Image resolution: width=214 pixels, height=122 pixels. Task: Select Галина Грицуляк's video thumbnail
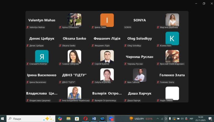(x=74, y=56)
